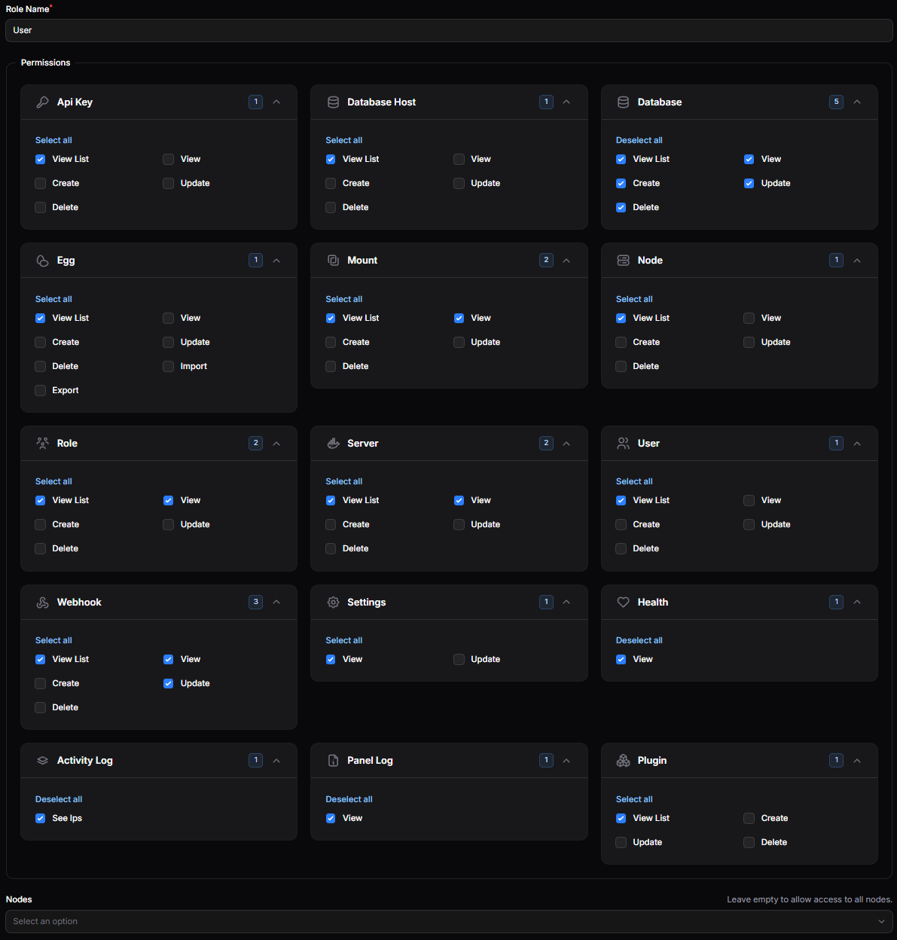Screen dimensions: 897x940
Task: Click the Webhook section icon
Action: (42, 603)
